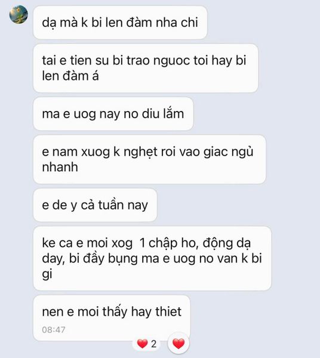The height and width of the screenshot is (358, 320).
Task: Click the word "dạ" in first message
Action: click(x=49, y=23)
